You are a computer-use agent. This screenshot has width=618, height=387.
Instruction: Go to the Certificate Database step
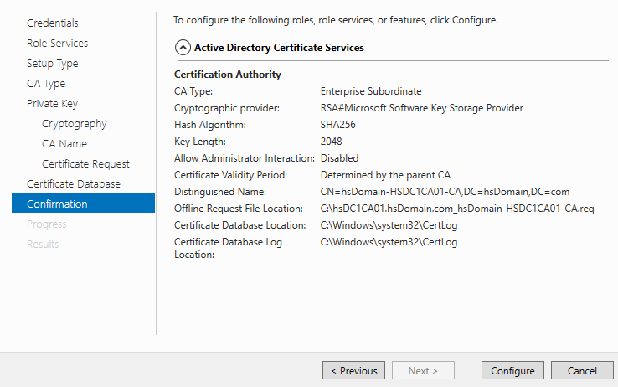(x=74, y=184)
